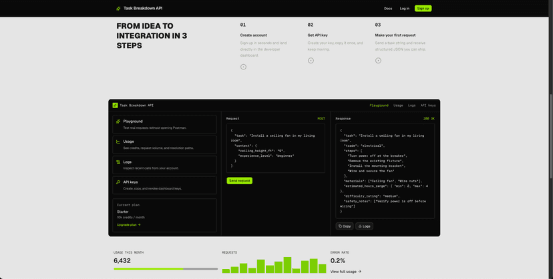Click the 200 OK status label
Image resolution: width=553 pixels, height=279 pixels.
(x=429, y=119)
